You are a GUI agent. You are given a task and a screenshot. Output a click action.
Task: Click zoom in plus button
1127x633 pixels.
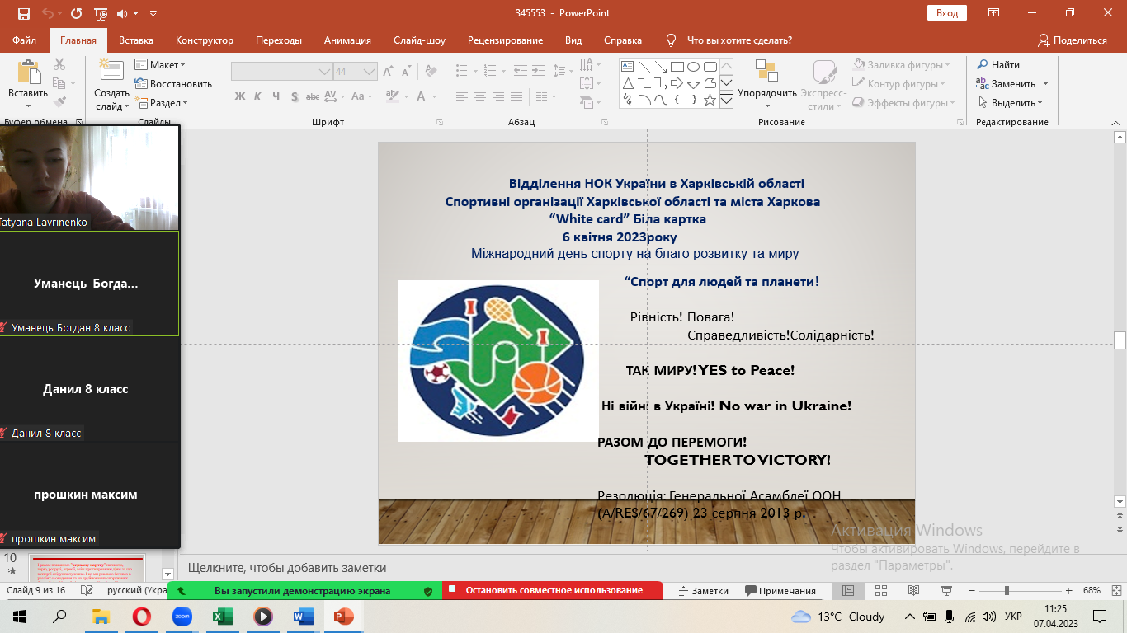pos(1069,591)
